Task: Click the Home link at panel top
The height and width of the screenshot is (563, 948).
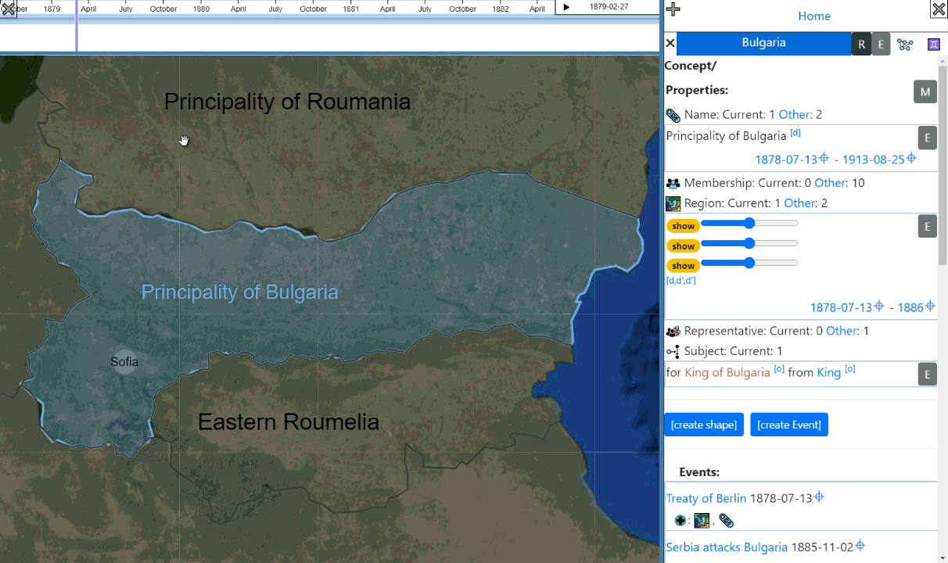Action: [x=814, y=16]
